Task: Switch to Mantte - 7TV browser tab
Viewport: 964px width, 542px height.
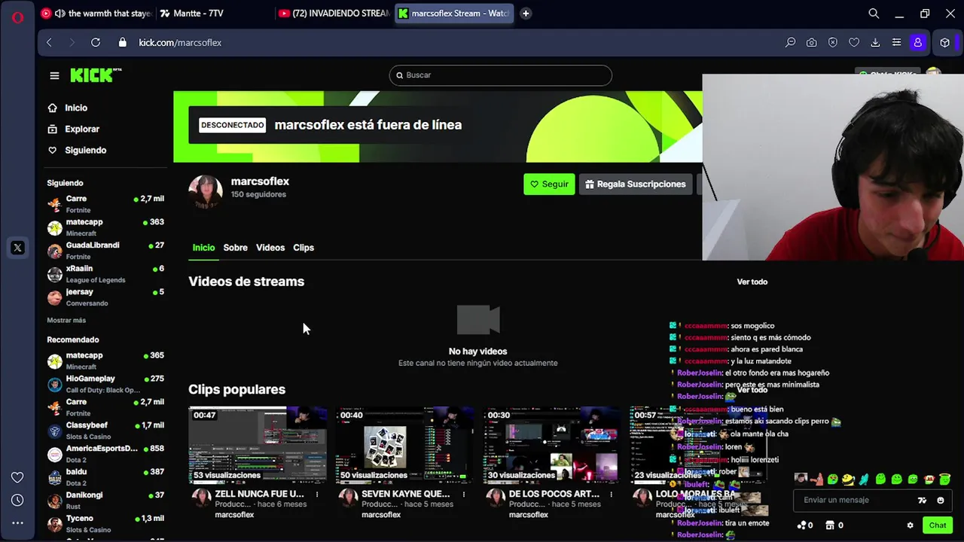Action: point(214,14)
